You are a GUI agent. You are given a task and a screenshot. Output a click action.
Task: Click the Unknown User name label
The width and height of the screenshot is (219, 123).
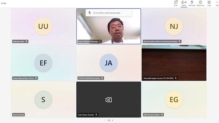[18, 41]
